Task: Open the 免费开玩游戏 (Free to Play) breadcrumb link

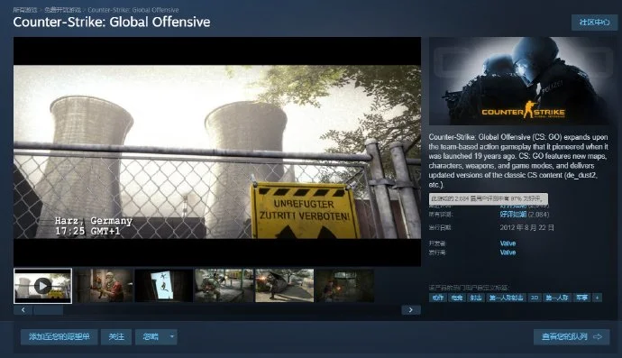Action: click(x=62, y=10)
